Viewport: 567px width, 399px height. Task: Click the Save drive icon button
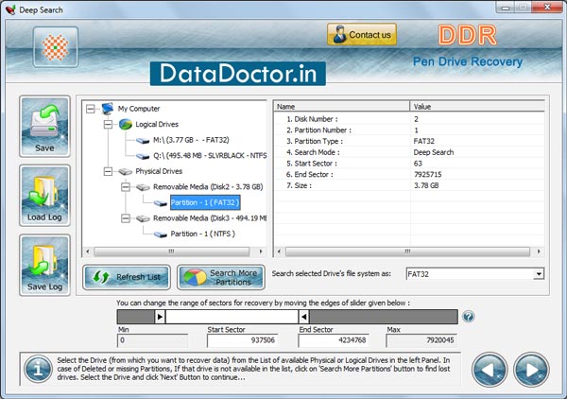44,127
